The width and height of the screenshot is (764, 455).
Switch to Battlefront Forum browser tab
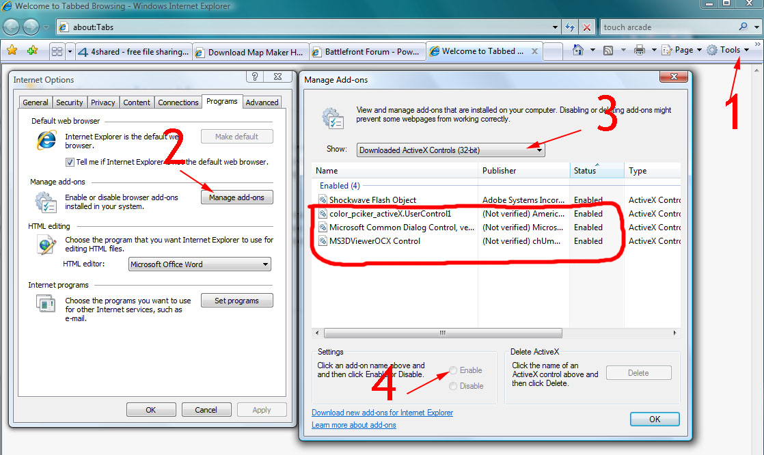click(x=368, y=52)
